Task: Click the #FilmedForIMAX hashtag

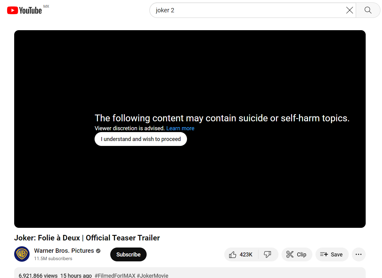Action: click(x=115, y=276)
